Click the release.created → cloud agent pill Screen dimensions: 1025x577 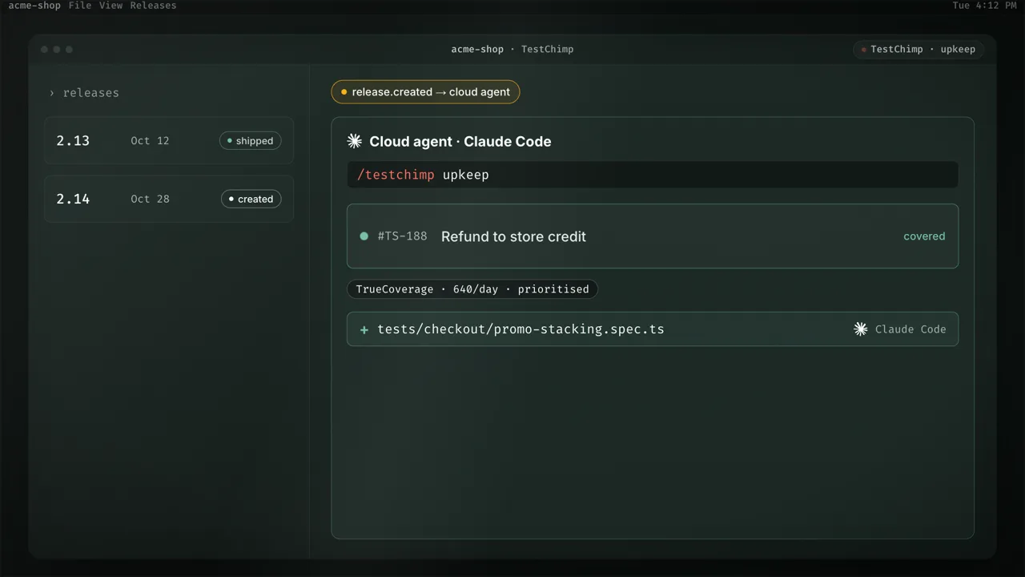426,92
